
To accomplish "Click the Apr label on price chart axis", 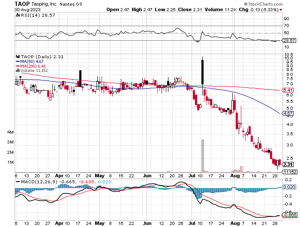I will tap(59, 176).
